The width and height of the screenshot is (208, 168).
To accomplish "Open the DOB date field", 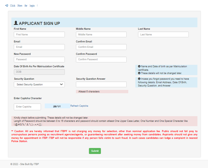I will (39, 72).
